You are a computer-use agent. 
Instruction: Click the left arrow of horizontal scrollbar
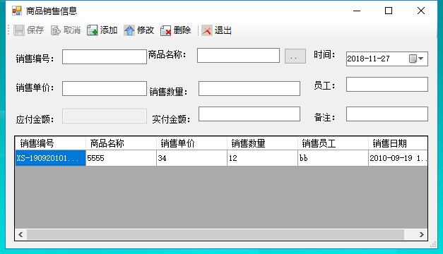(x=20, y=234)
